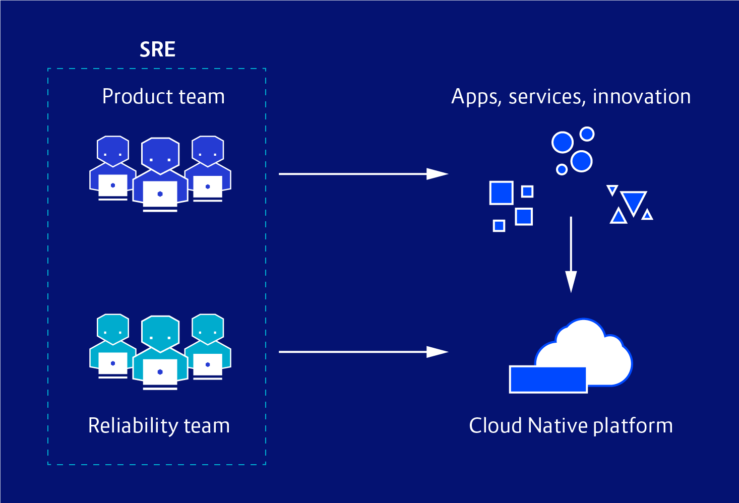Click the Apps, services, innovation text
Viewport: 739px width, 503px height.
(x=571, y=97)
